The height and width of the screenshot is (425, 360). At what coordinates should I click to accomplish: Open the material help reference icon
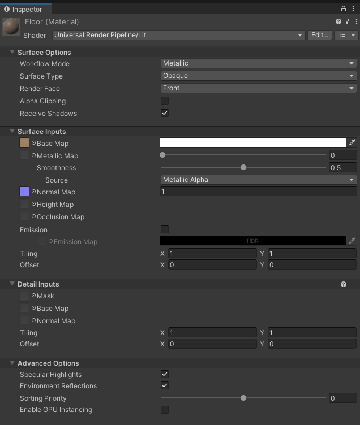click(338, 21)
